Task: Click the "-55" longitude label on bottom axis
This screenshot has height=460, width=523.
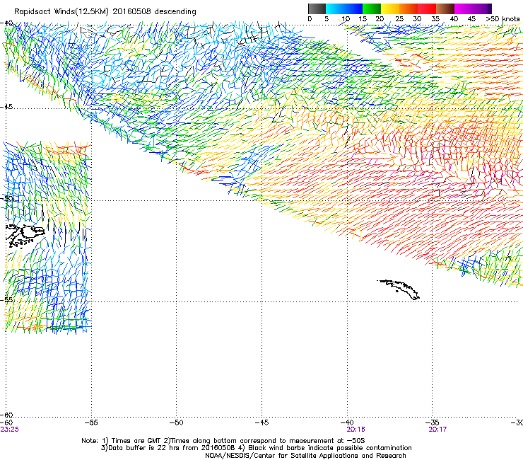Action: pos(91,422)
